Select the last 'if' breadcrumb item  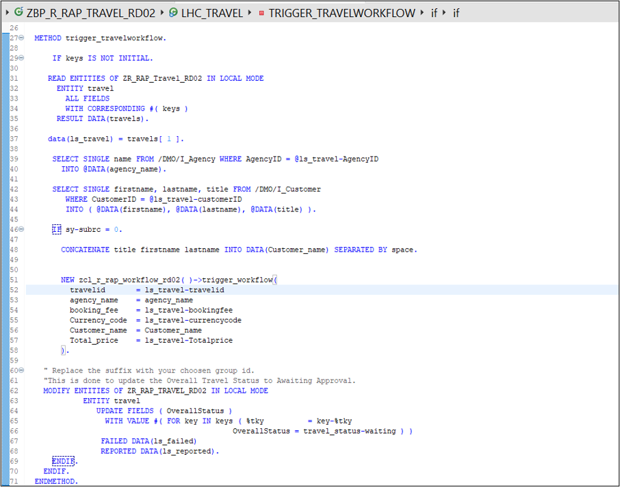tap(456, 13)
